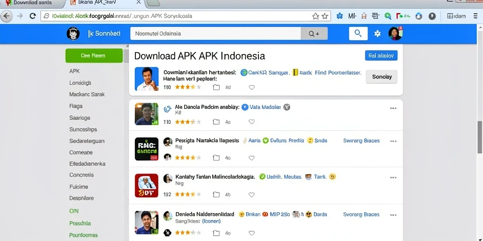Click star rating in 'Pesigta Nartakcla' row
The image size is (483, 241).
pos(188,158)
